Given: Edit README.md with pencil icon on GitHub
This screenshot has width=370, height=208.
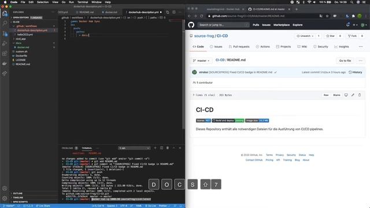Looking at the screenshot, I should pos(353,95).
